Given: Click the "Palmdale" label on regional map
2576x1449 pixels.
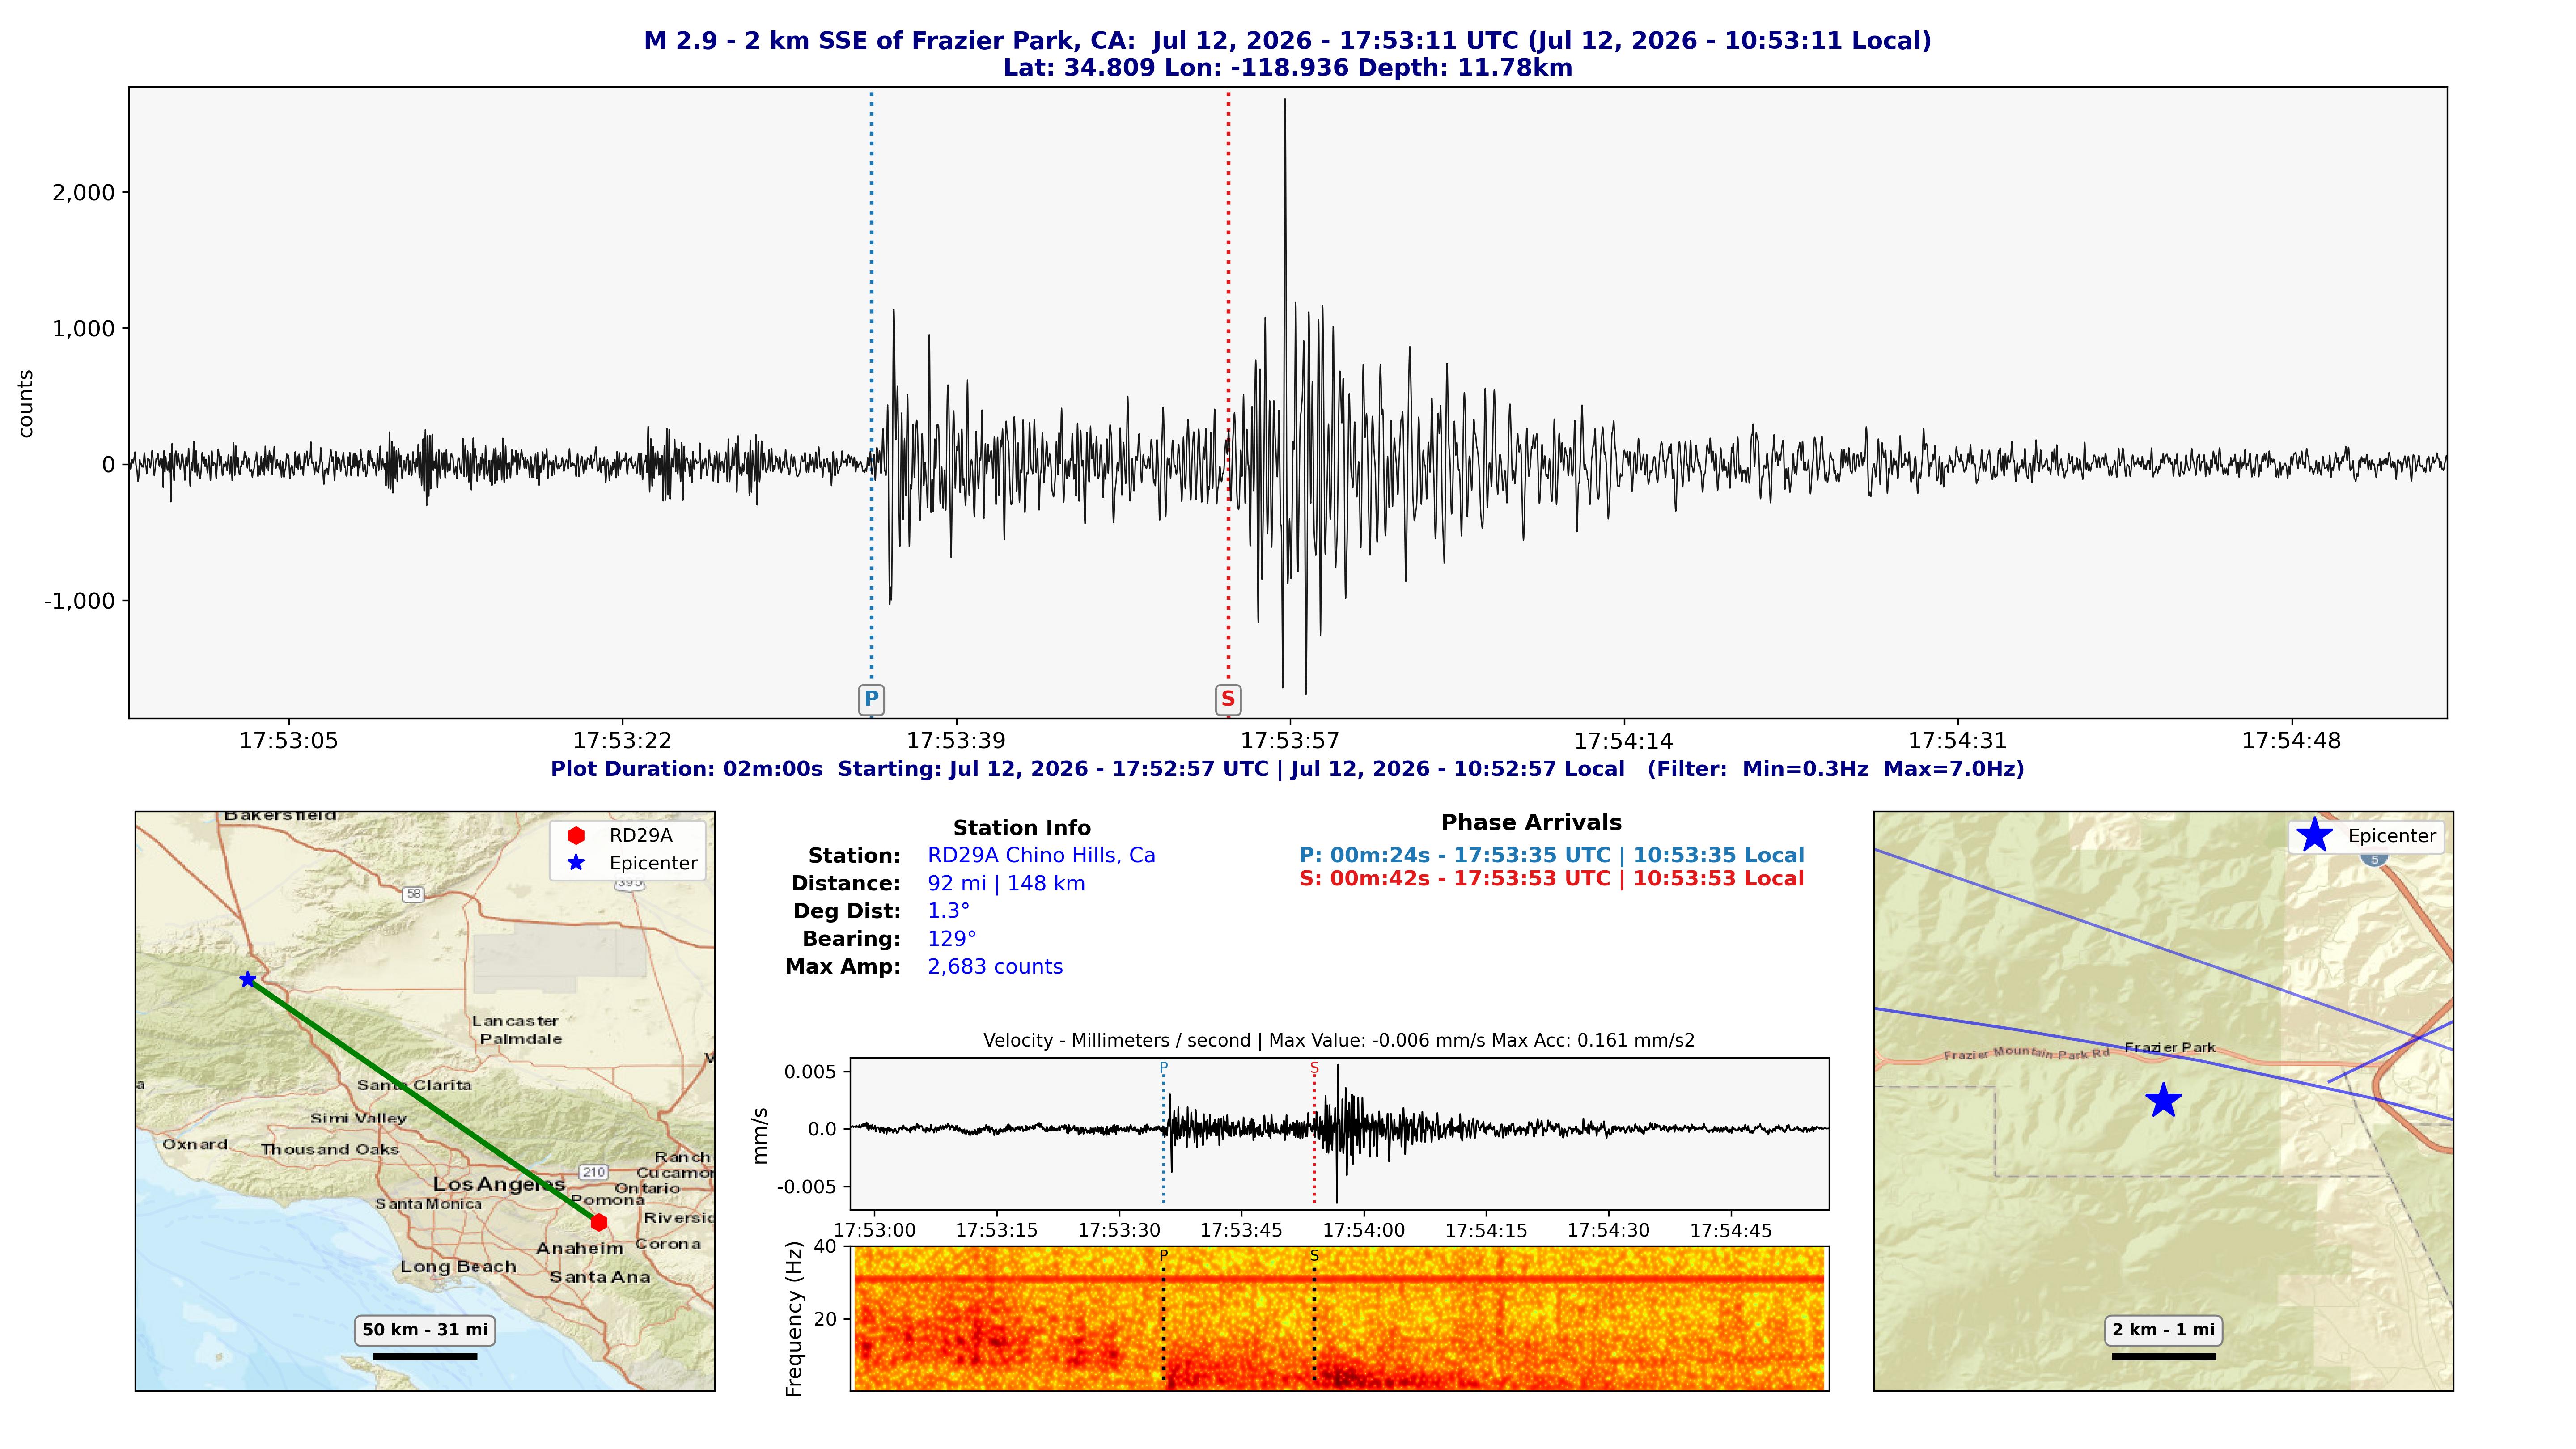Looking at the screenshot, I should click(x=521, y=1039).
